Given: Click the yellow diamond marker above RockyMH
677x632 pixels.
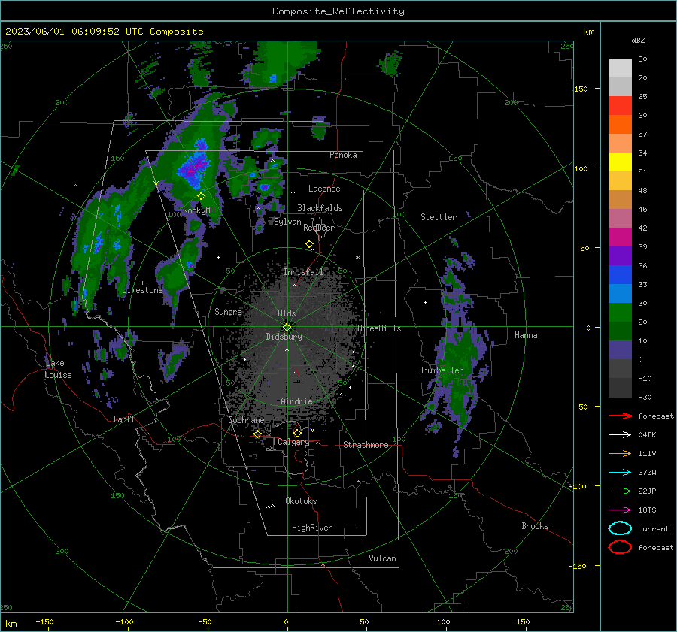Looking at the screenshot, I should click(201, 196).
